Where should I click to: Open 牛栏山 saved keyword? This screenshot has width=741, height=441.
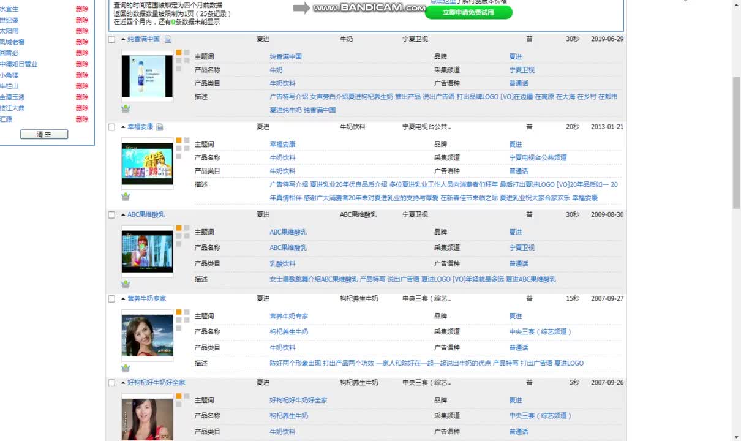9,86
